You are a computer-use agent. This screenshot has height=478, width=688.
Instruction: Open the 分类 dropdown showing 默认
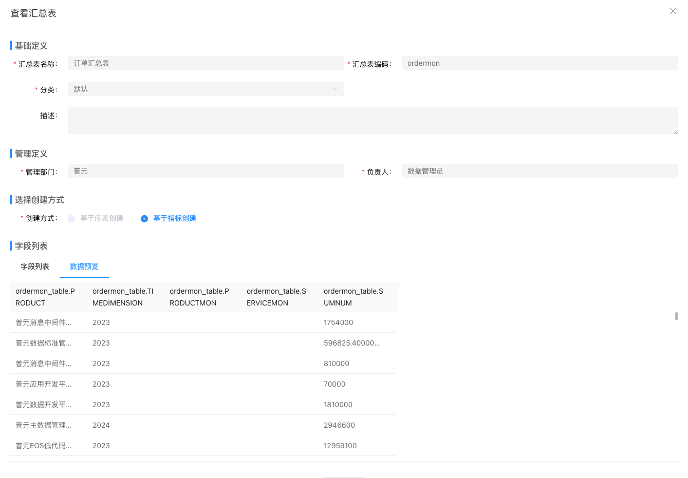coord(200,89)
